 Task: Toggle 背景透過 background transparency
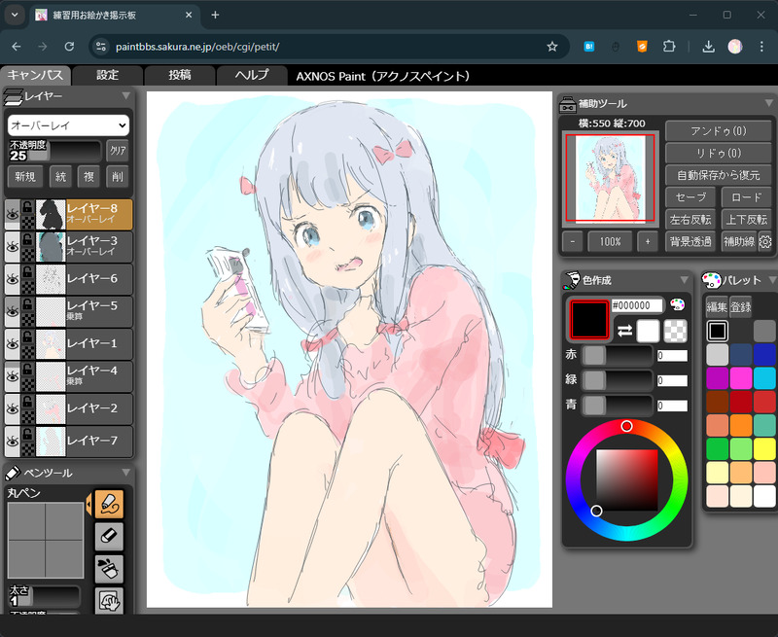tap(690, 241)
